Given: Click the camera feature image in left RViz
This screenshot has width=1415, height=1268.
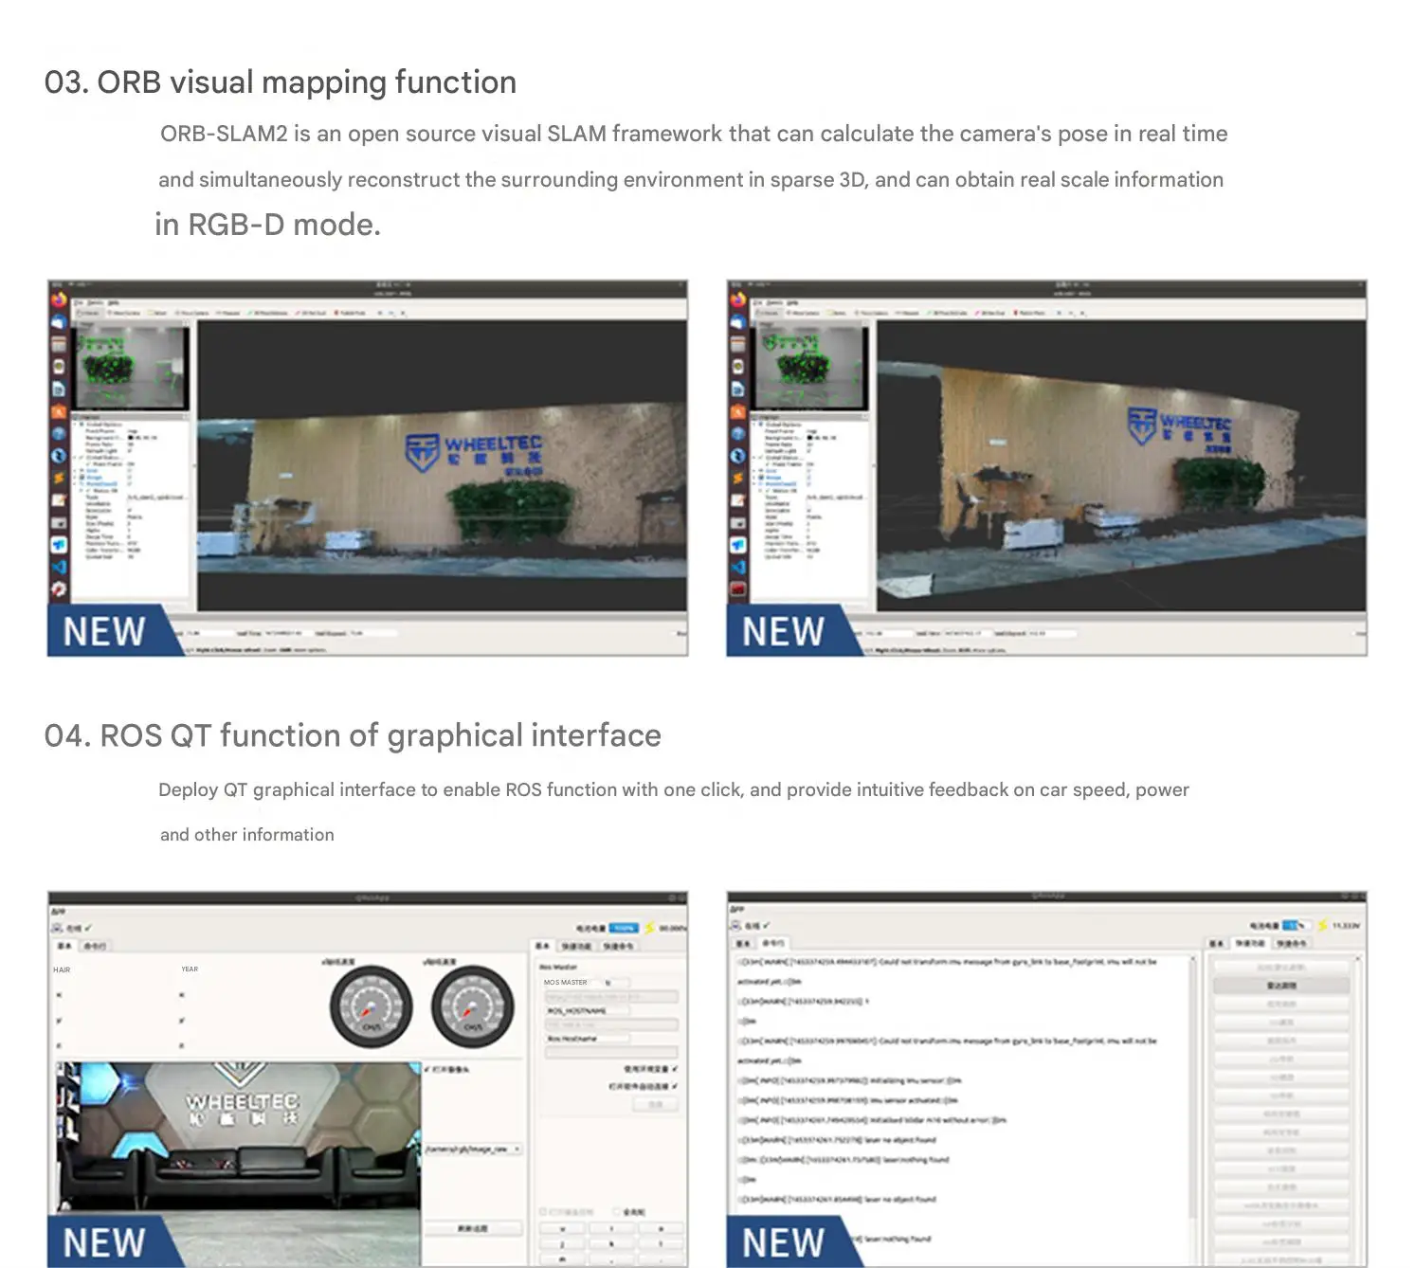Looking at the screenshot, I should 131,369.
